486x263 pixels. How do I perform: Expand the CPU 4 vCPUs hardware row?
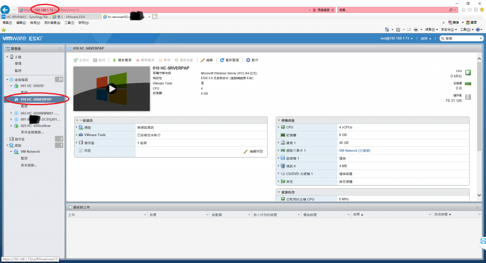279,127
